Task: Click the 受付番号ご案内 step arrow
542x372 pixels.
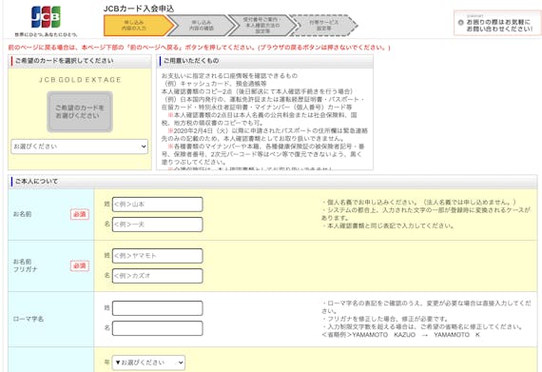Action: pyautogui.click(x=262, y=26)
